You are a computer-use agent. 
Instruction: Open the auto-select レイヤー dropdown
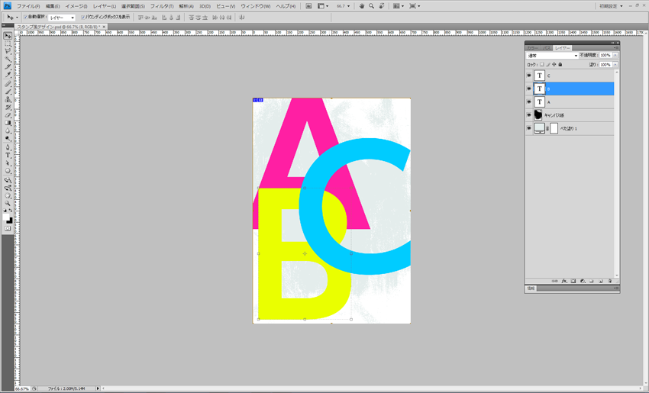pos(62,17)
